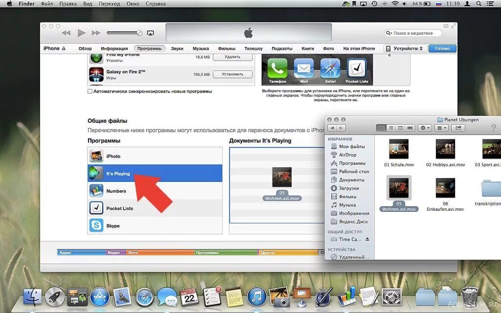501x313 pixels.
Task: Click the media library search field
Action: pyautogui.click(x=413, y=33)
